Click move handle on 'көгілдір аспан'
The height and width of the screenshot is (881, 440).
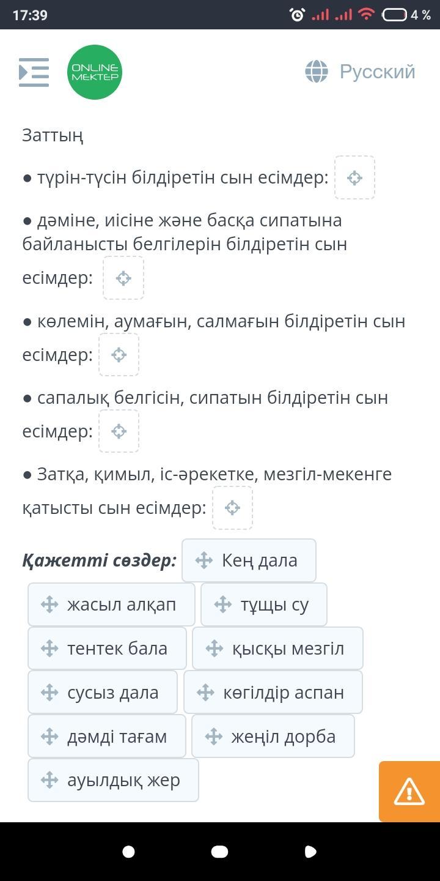pyautogui.click(x=206, y=693)
